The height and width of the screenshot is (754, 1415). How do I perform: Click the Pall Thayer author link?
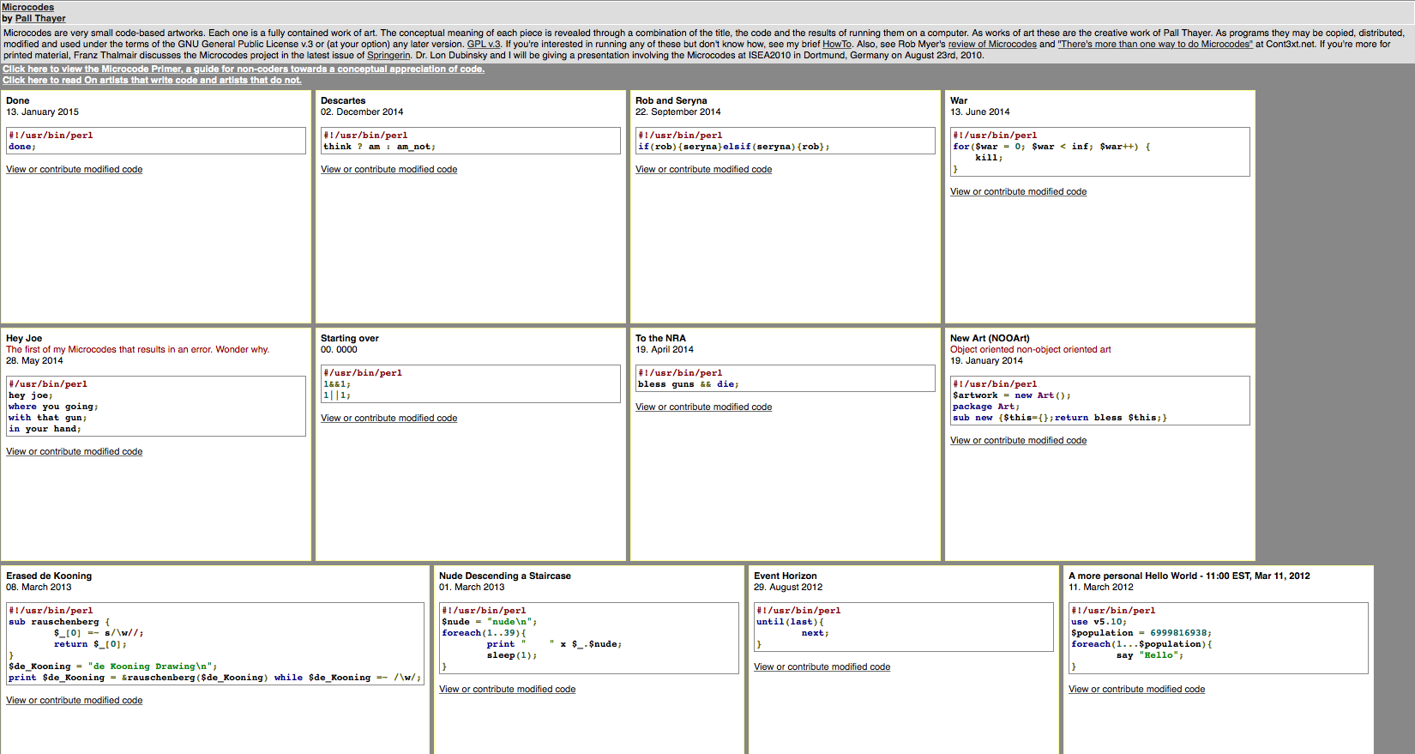(39, 18)
